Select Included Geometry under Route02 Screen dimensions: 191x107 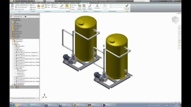tap(23, 70)
